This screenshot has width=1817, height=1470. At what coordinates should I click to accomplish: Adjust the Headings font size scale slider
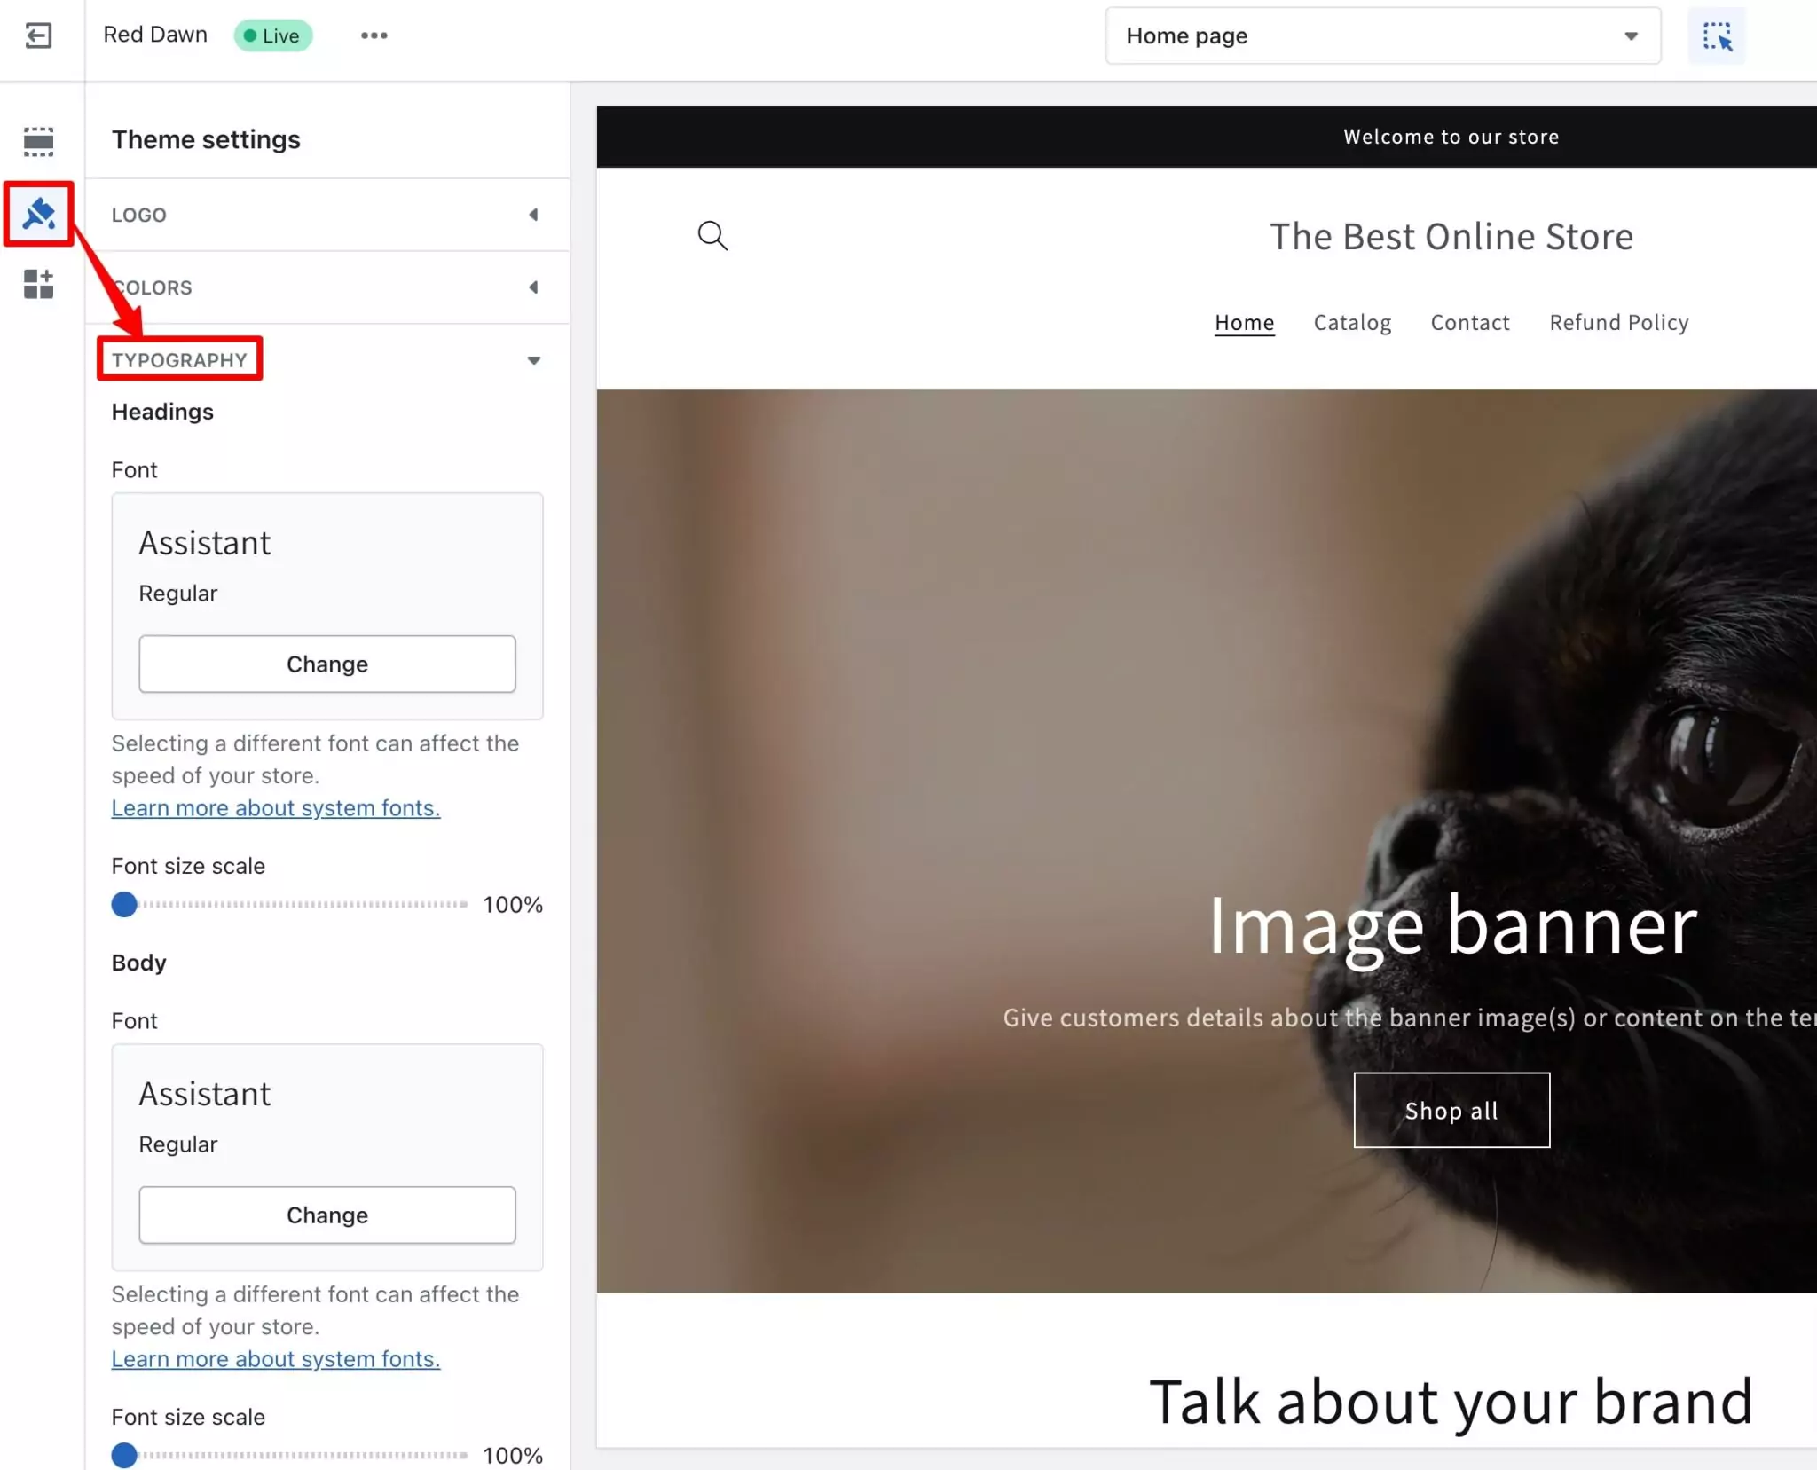point(124,904)
